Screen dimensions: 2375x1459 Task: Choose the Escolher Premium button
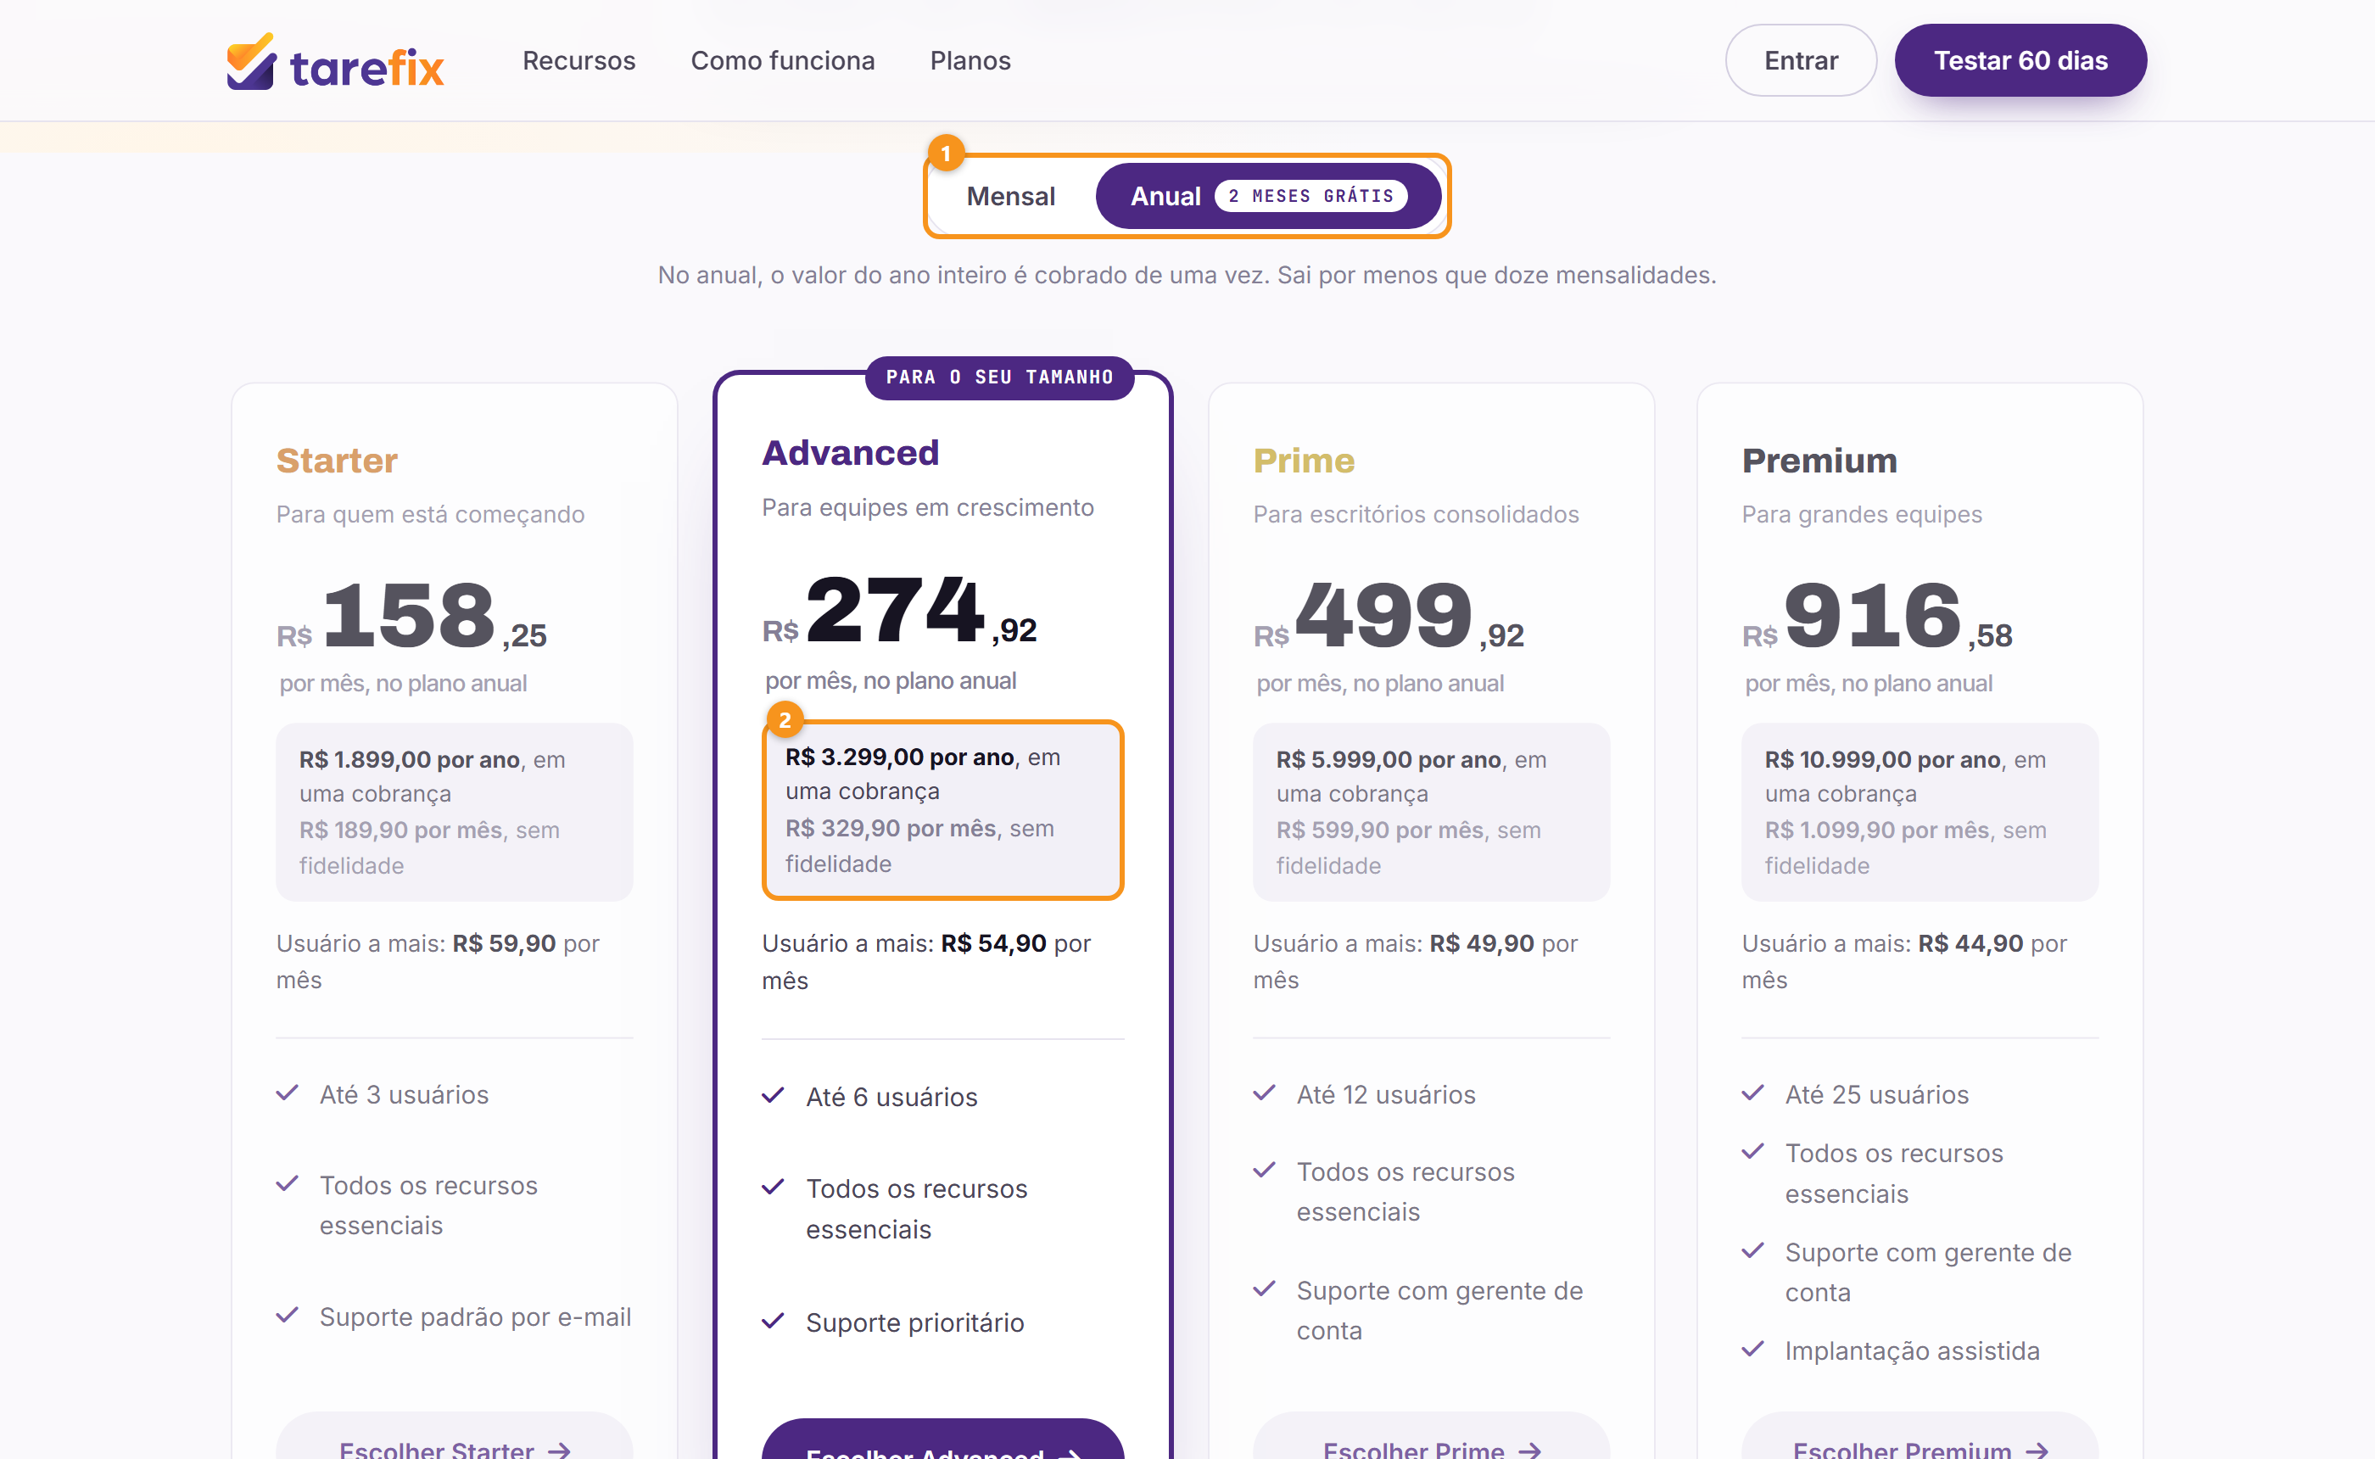pyautogui.click(x=1920, y=1438)
